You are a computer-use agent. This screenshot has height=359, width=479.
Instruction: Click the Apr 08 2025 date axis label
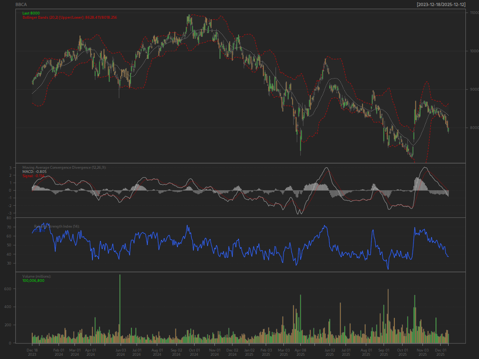(301, 352)
